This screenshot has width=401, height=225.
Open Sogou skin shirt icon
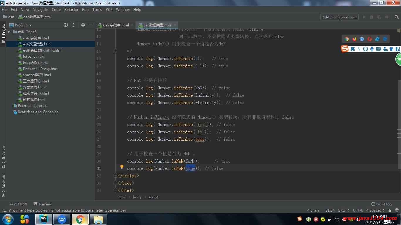(x=391, y=49)
